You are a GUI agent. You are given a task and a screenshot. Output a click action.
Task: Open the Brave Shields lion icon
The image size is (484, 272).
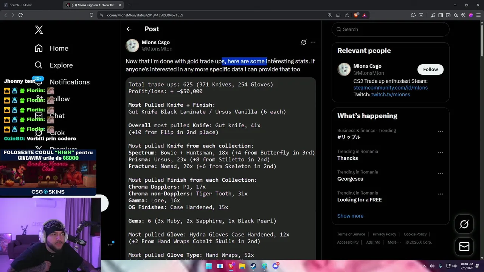pyautogui.click(x=356, y=15)
